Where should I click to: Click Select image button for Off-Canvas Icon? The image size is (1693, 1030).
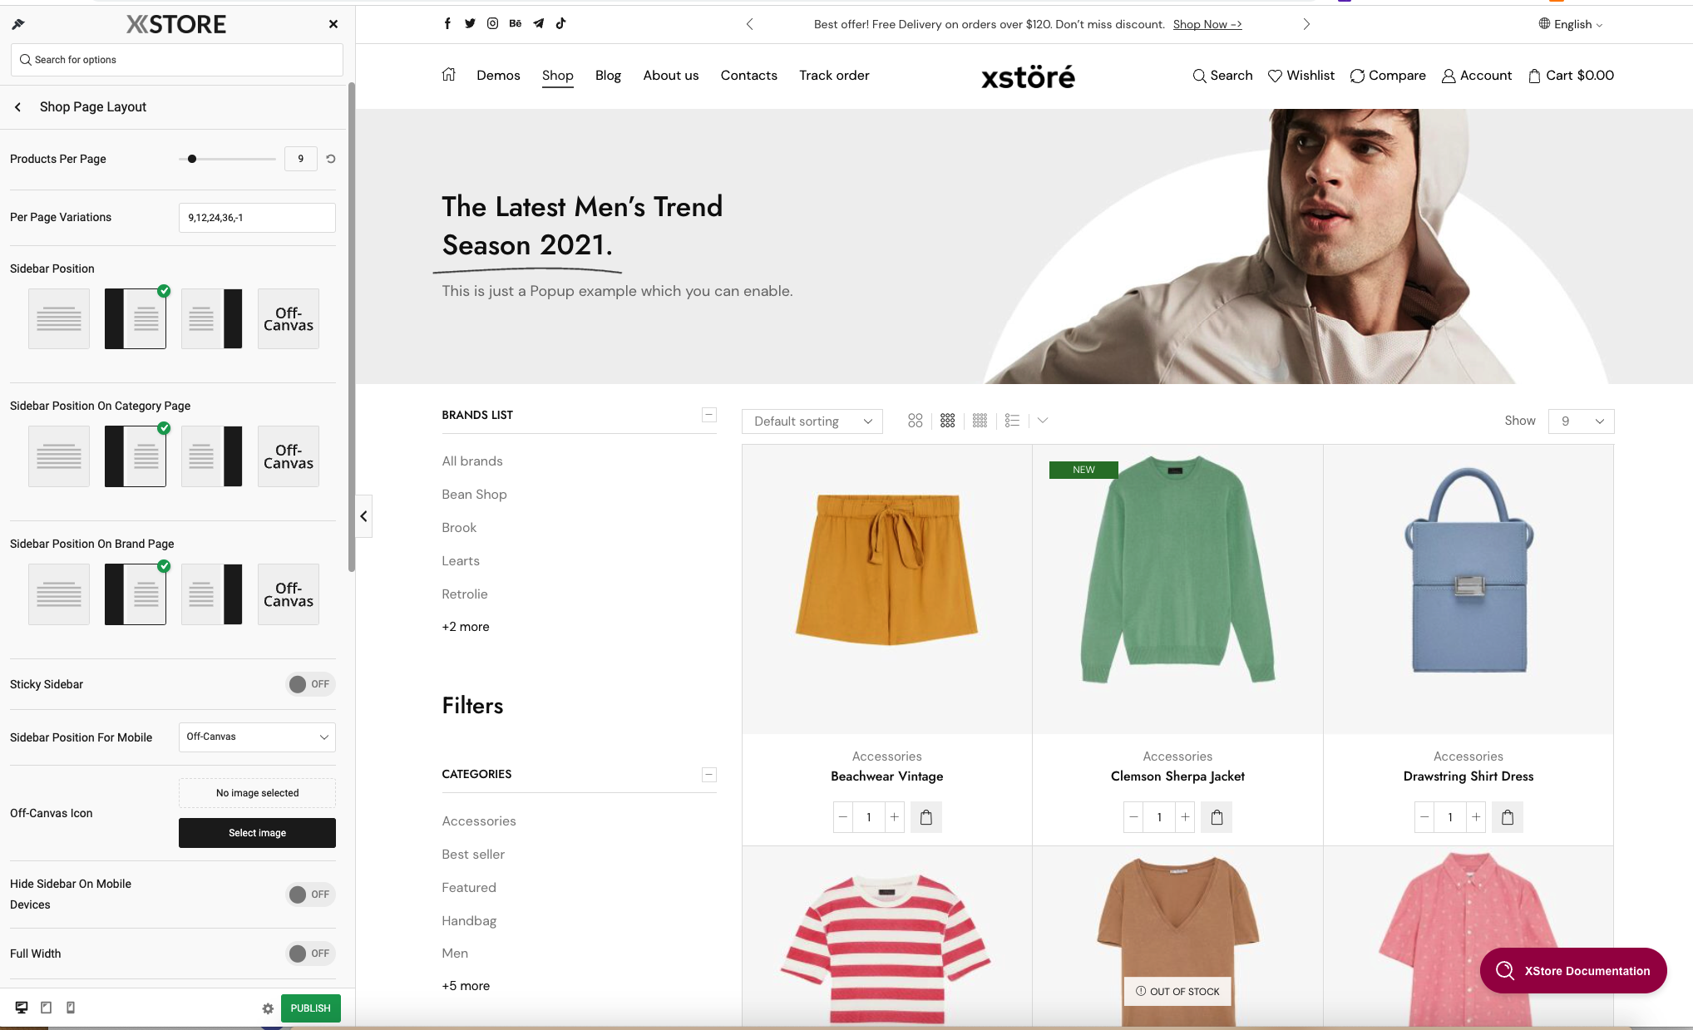click(x=256, y=833)
